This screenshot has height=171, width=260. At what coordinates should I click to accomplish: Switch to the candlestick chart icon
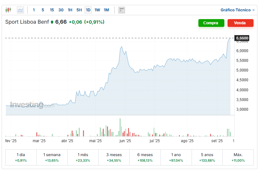click(x=8, y=10)
